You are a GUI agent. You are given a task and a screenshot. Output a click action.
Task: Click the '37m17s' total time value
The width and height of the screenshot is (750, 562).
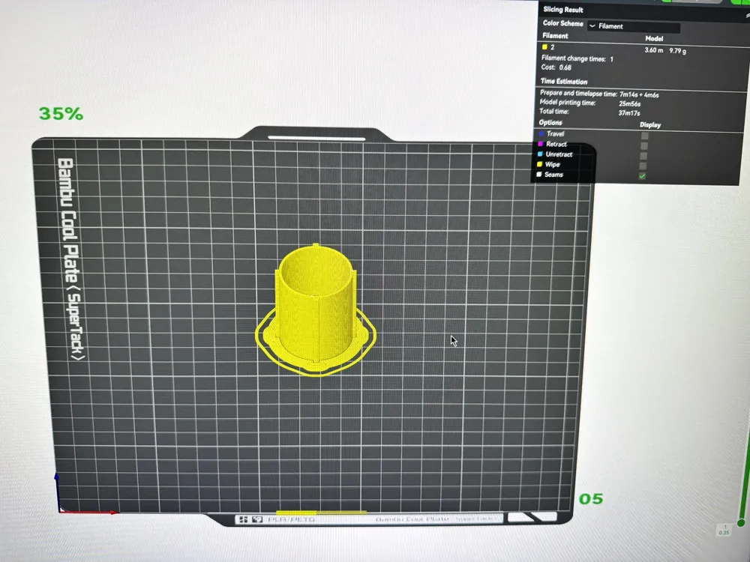coord(629,113)
